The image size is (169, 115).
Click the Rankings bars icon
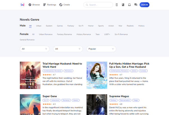pos(45,5)
